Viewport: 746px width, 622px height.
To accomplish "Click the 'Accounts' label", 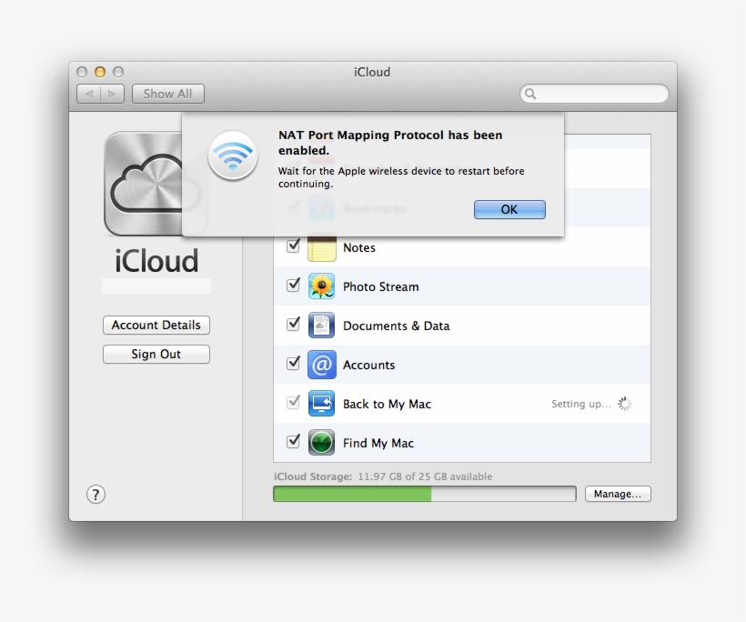I will [x=369, y=365].
